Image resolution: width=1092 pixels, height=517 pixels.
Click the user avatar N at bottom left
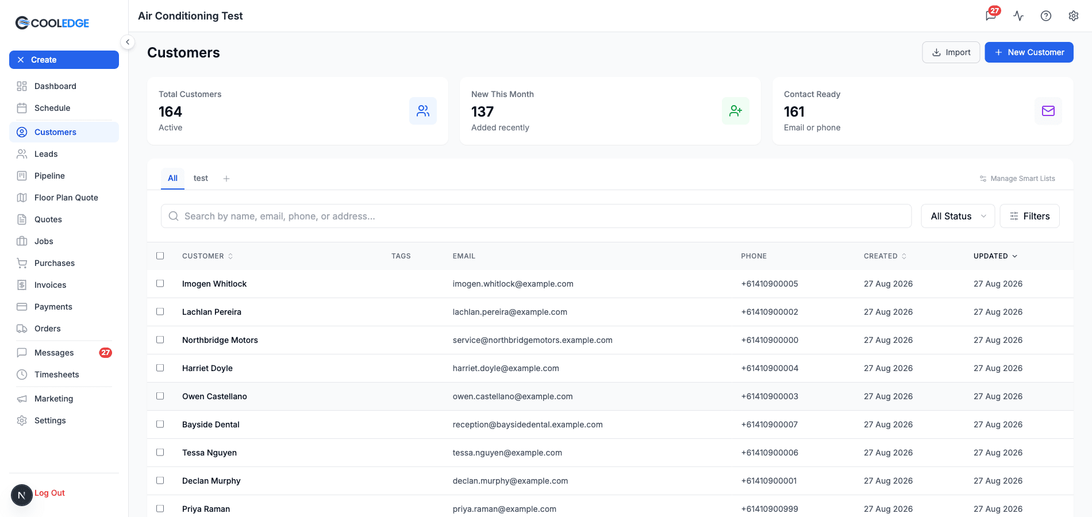[x=22, y=495]
